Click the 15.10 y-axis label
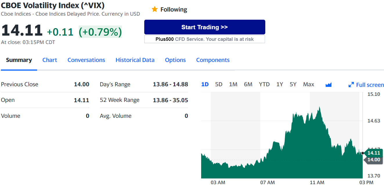The width and height of the screenshot is (384, 185). click(x=374, y=94)
